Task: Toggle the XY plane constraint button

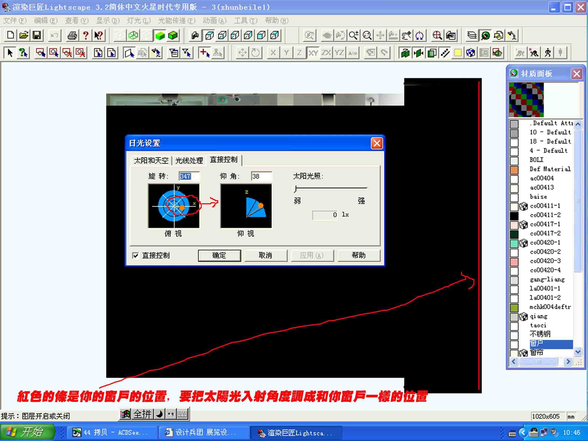Action: tap(313, 53)
